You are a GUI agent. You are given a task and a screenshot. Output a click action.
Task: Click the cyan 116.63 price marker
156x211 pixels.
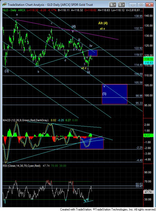149,63
